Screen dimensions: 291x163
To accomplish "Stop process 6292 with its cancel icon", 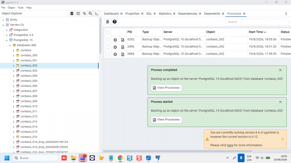I will (115, 40).
